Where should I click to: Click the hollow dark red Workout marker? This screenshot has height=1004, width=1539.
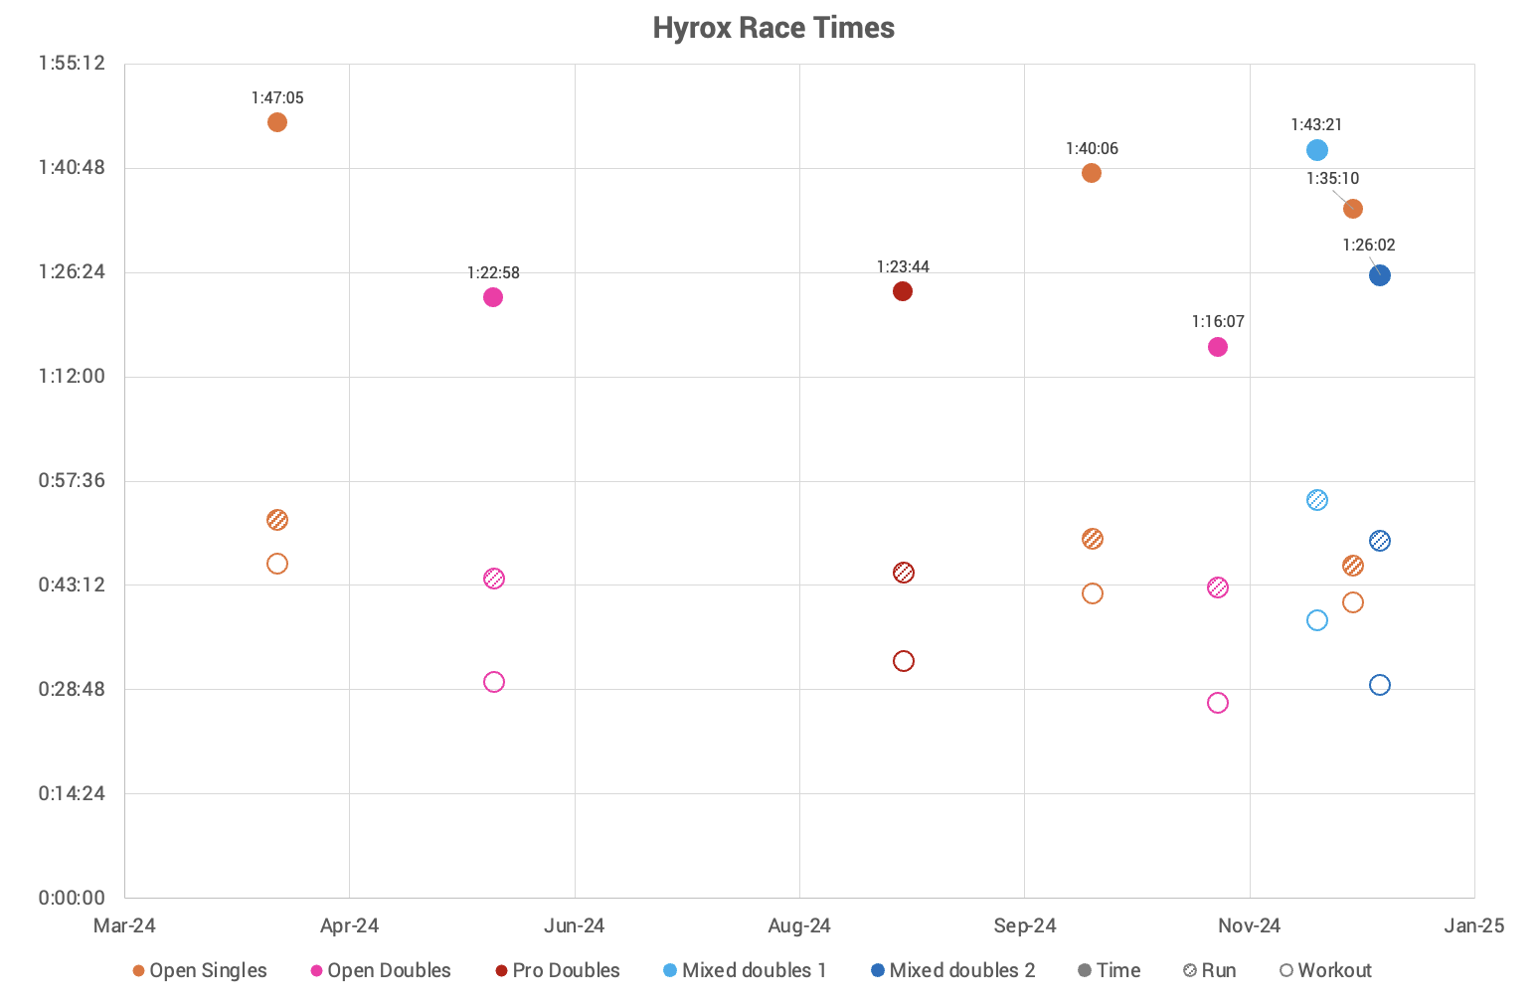coord(904,661)
